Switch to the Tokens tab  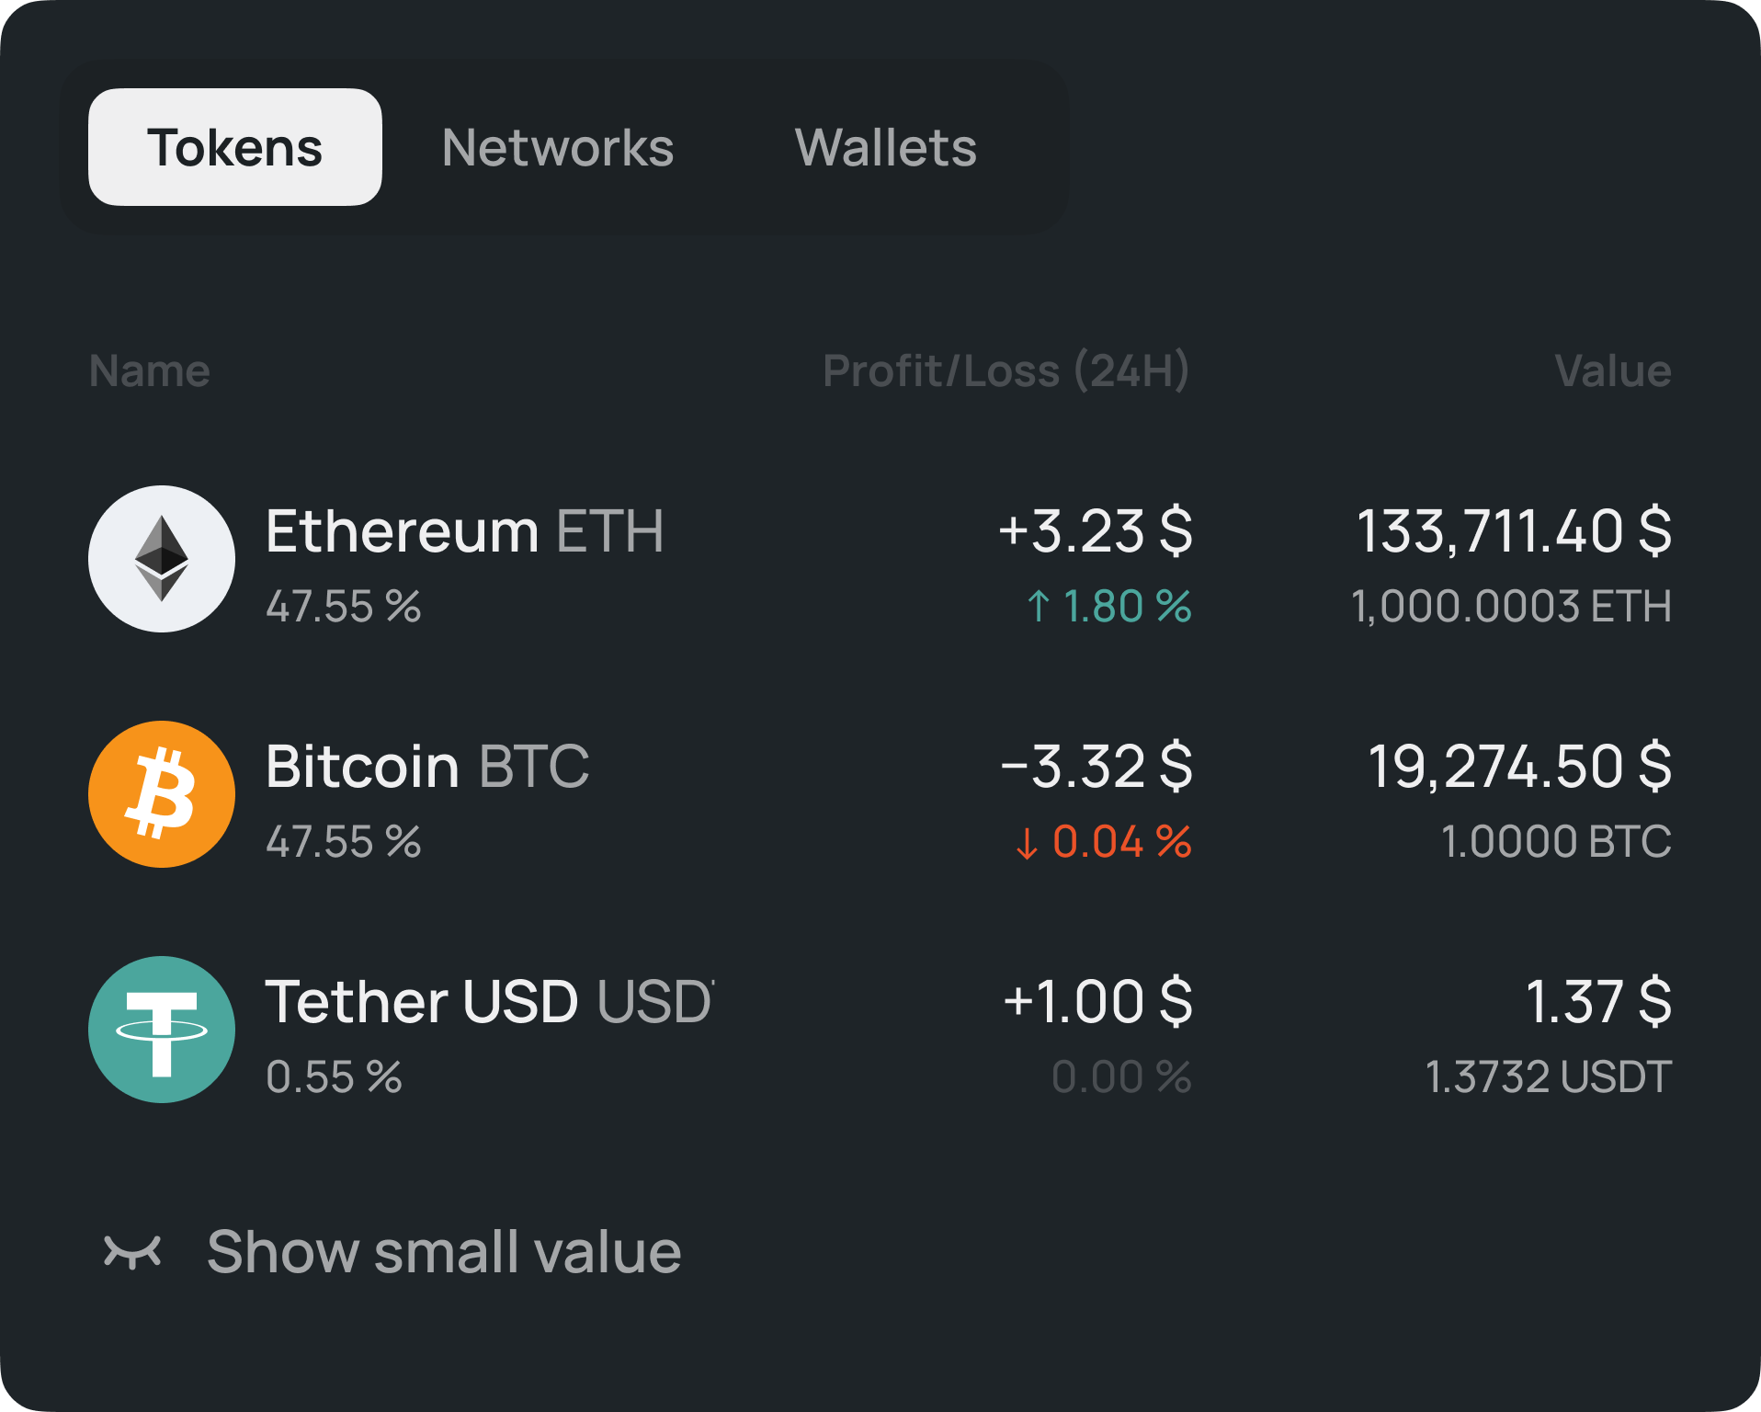pos(234,147)
